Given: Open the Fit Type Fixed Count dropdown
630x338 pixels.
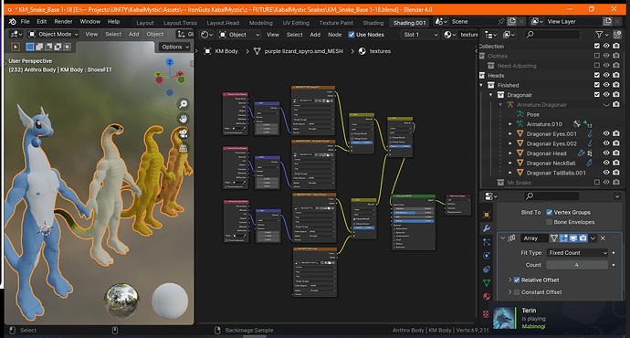Looking at the screenshot, I should click(x=577, y=253).
